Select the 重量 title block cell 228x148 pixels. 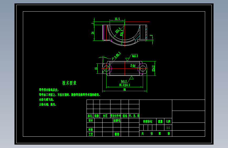(160, 121)
